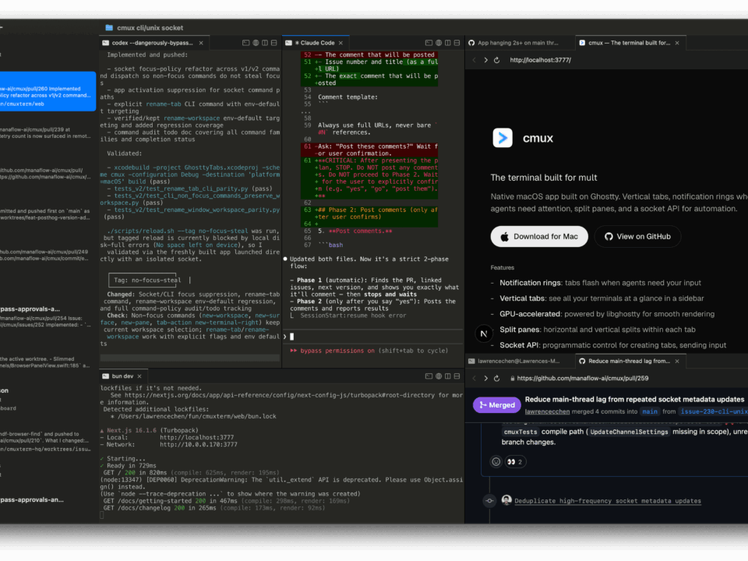Image resolution: width=748 pixels, height=561 pixels.
Task: Click the cmux logo icon on webpage
Action: coord(503,138)
